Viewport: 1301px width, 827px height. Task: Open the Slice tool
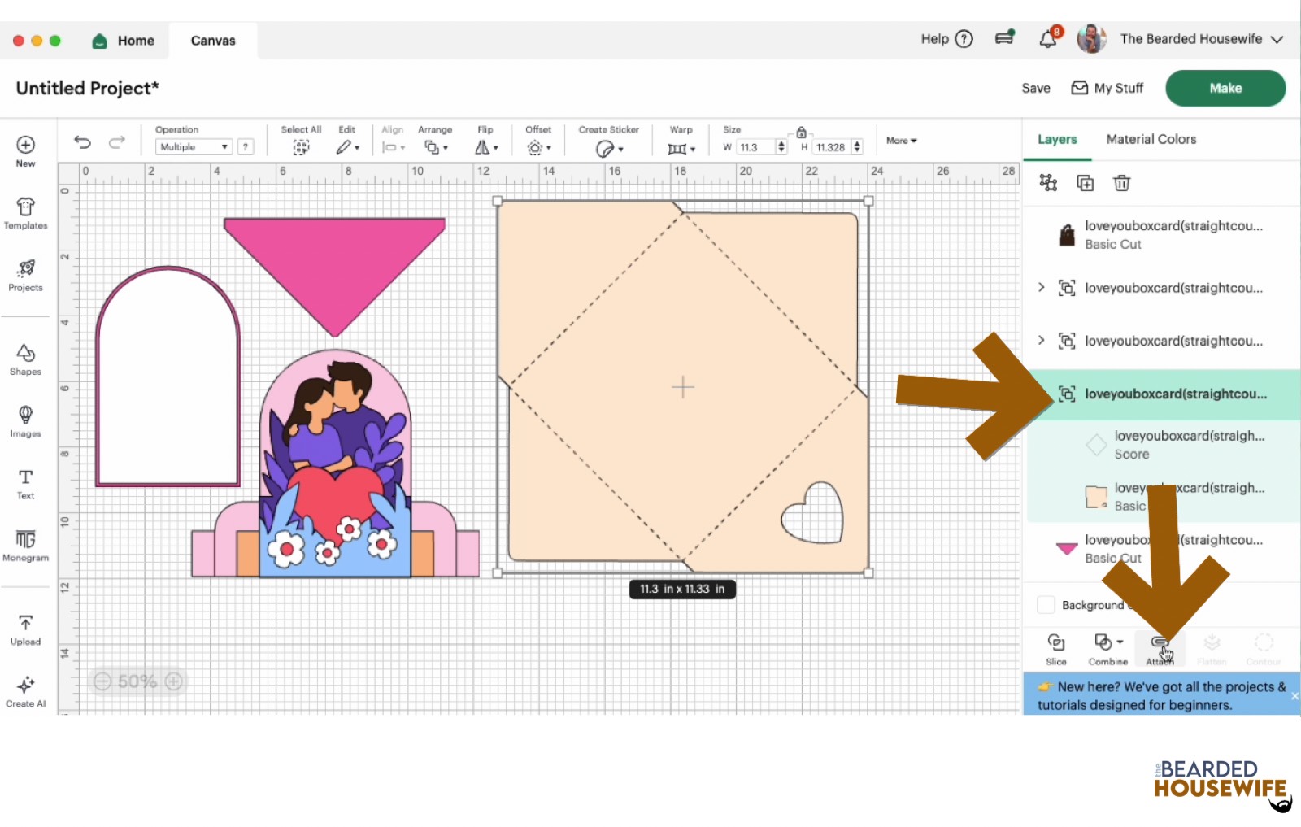pyautogui.click(x=1055, y=646)
